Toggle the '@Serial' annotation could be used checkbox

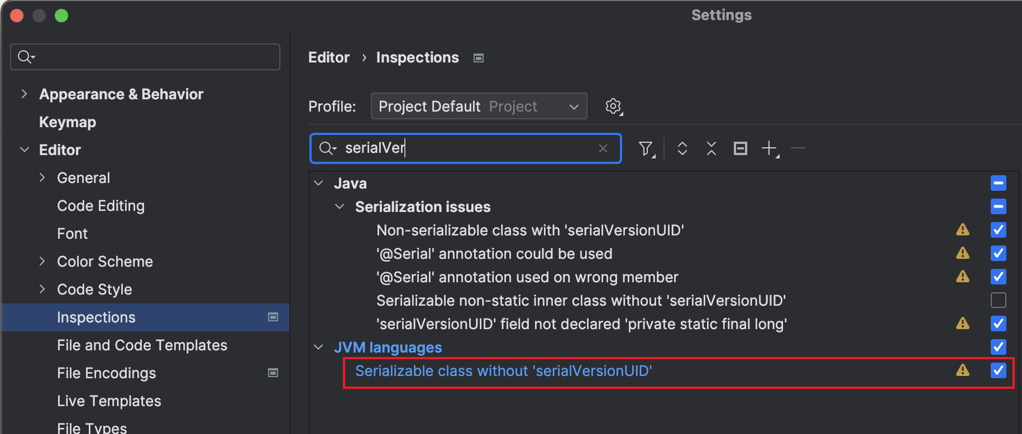tap(998, 253)
